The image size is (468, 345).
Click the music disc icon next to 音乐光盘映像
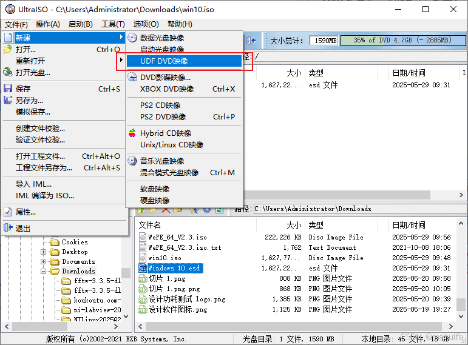click(132, 161)
